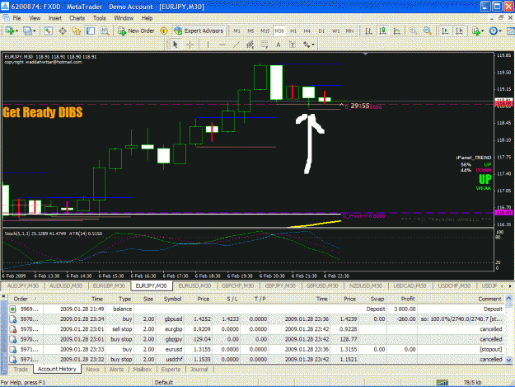515x387 pixels.
Task: Open the Profiles dropdown arrow
Action: [34, 31]
